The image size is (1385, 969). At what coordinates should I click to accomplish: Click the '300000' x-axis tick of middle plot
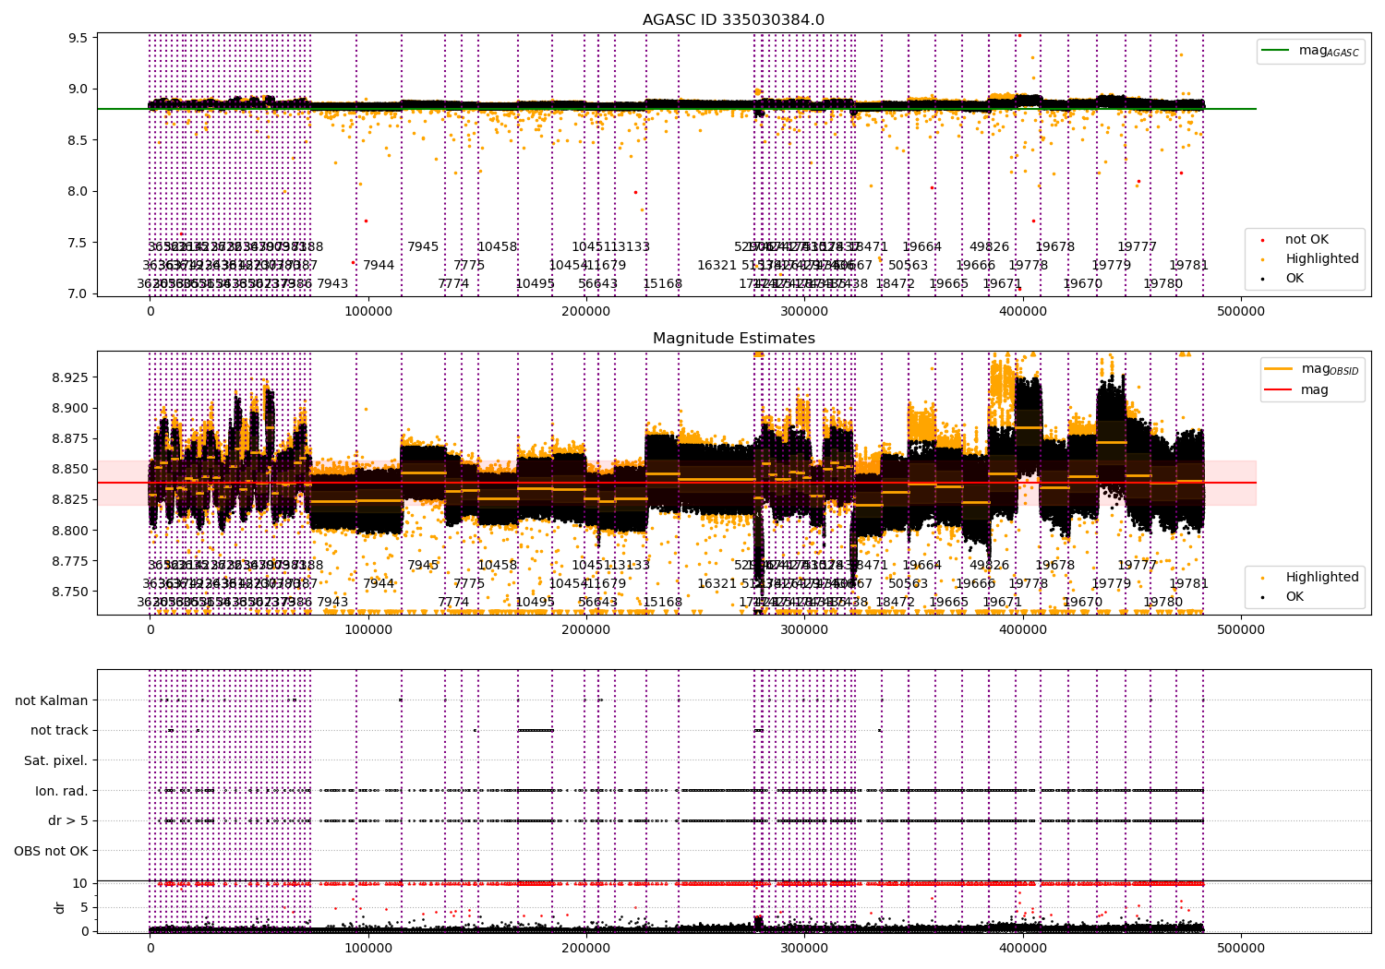pos(804,630)
